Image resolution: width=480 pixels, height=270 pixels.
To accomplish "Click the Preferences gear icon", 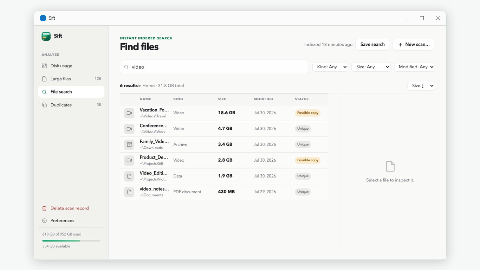I will (44, 221).
